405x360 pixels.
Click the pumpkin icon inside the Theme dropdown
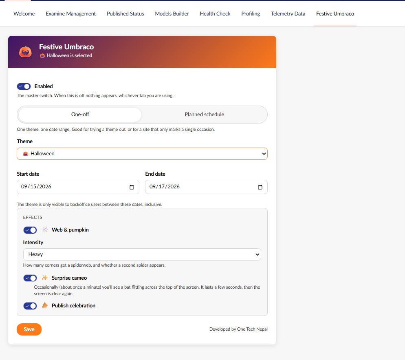pos(25,154)
